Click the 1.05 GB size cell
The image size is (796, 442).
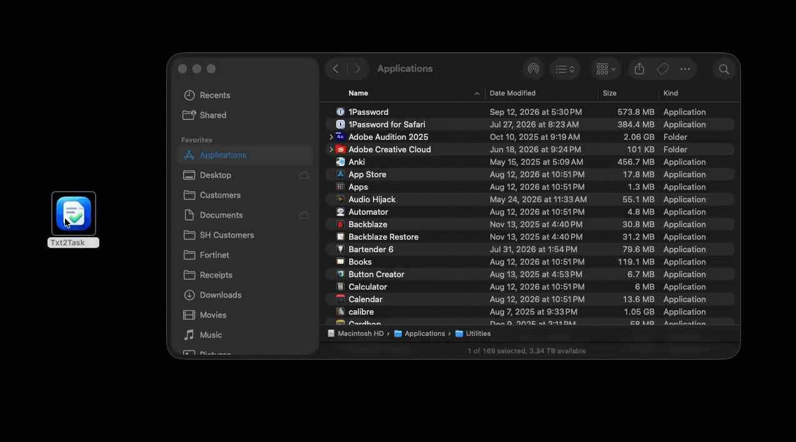(639, 312)
